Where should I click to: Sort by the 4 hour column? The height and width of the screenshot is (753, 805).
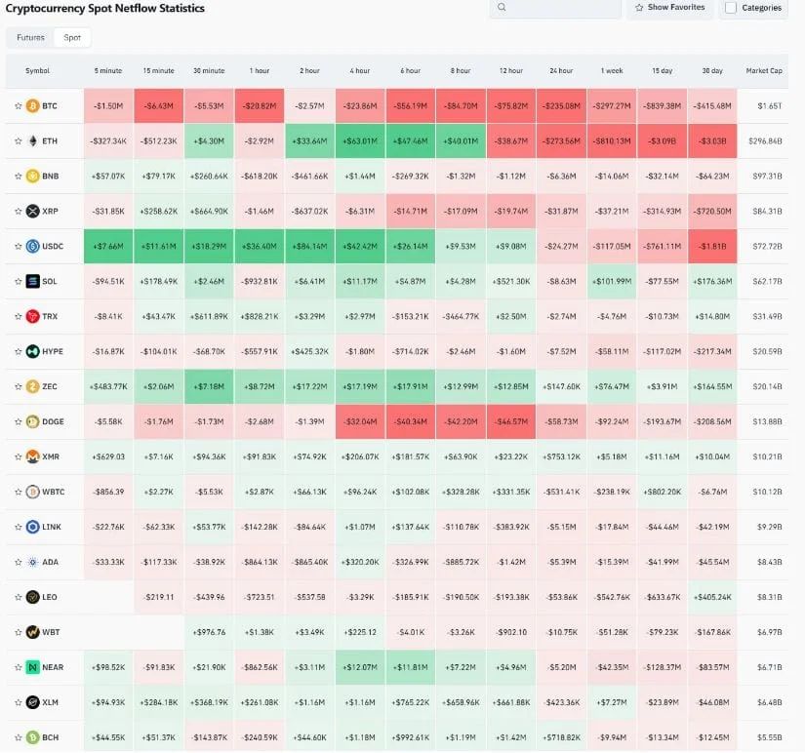360,71
